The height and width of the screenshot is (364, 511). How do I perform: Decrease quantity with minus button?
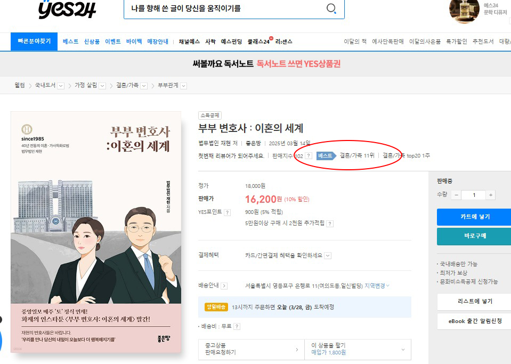point(456,195)
